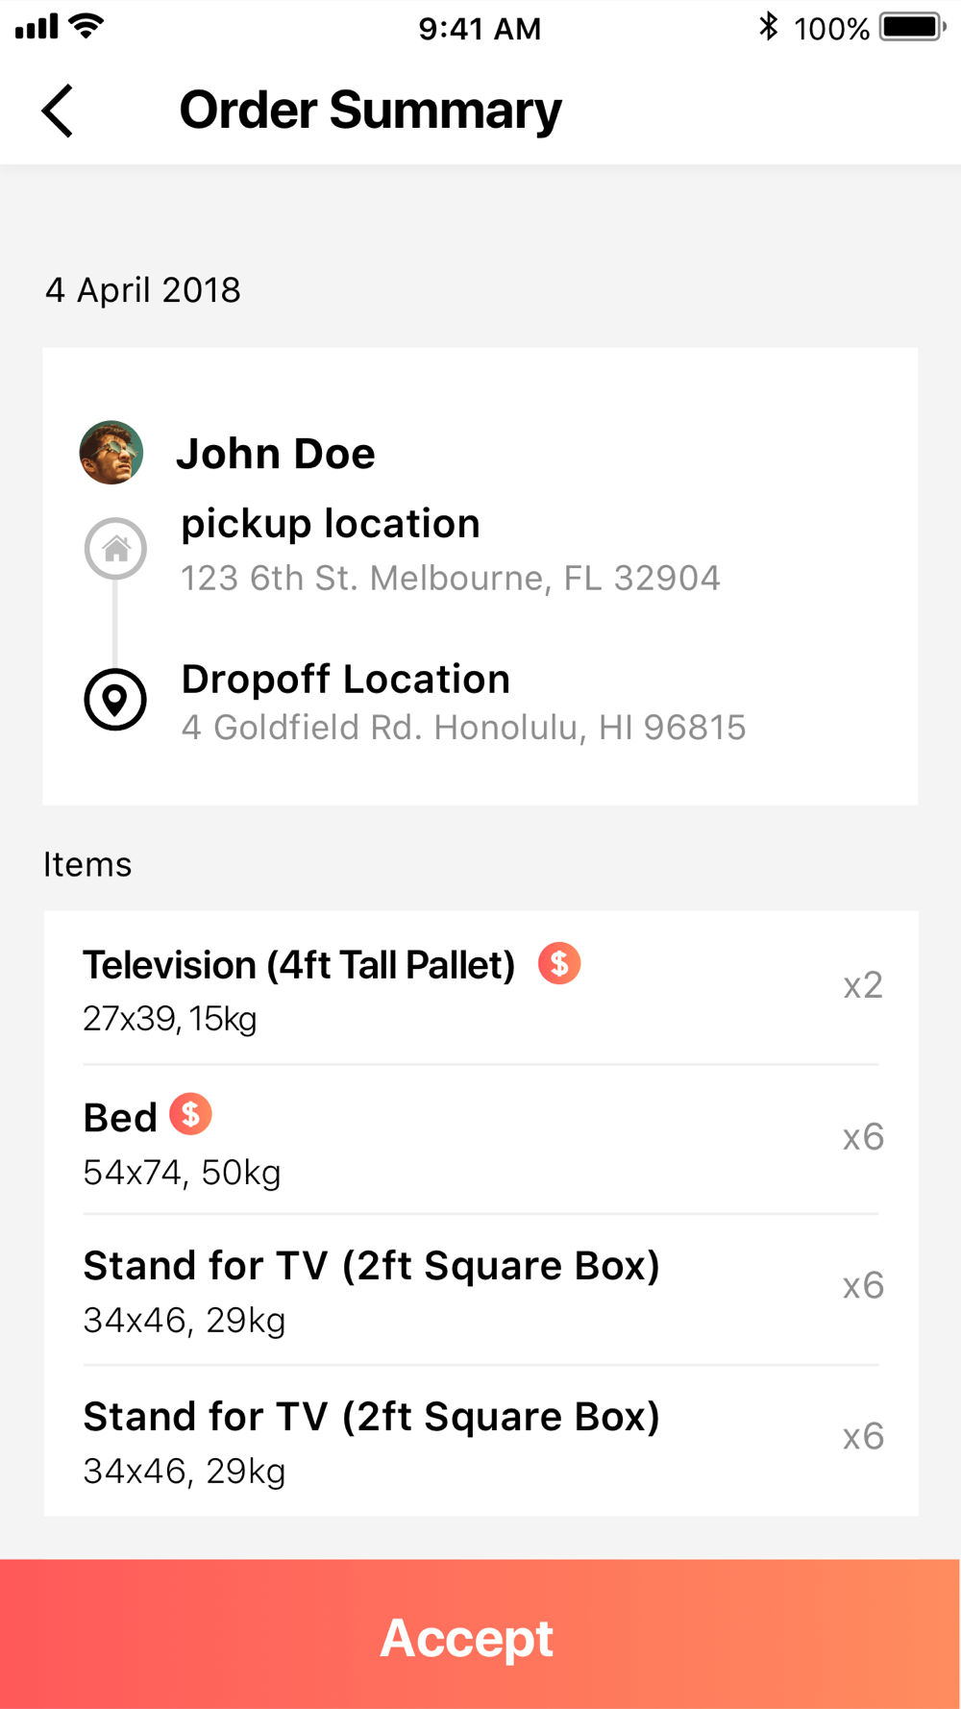This screenshot has width=961, height=1709.
Task: Tap the John Doe name
Action: pos(276,454)
